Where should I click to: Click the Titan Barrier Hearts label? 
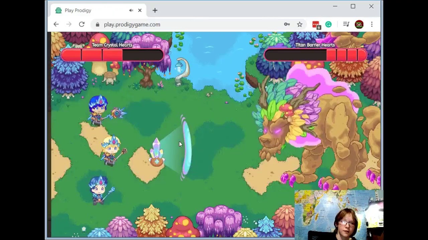click(315, 45)
